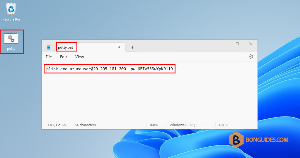Open the Recycle Bin desktop icon
300x158 pixels.
[x=11, y=11]
